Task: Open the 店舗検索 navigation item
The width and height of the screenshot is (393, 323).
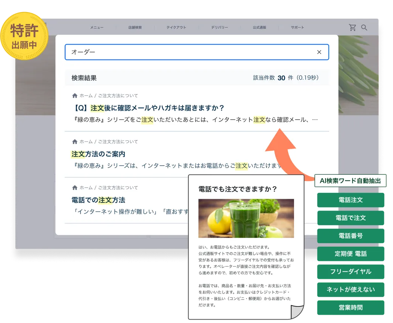Action: (135, 28)
